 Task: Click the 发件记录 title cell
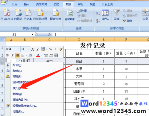pyautogui.click(x=92, y=45)
